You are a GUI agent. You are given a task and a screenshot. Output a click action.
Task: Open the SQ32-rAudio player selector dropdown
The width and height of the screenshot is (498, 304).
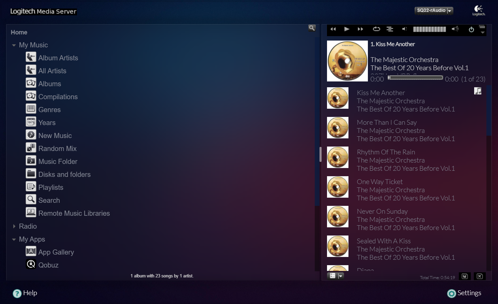(x=434, y=11)
